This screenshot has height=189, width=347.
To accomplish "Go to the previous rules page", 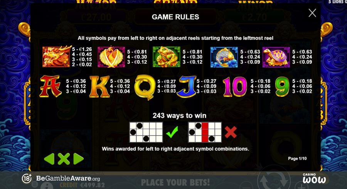I will coord(49,159).
